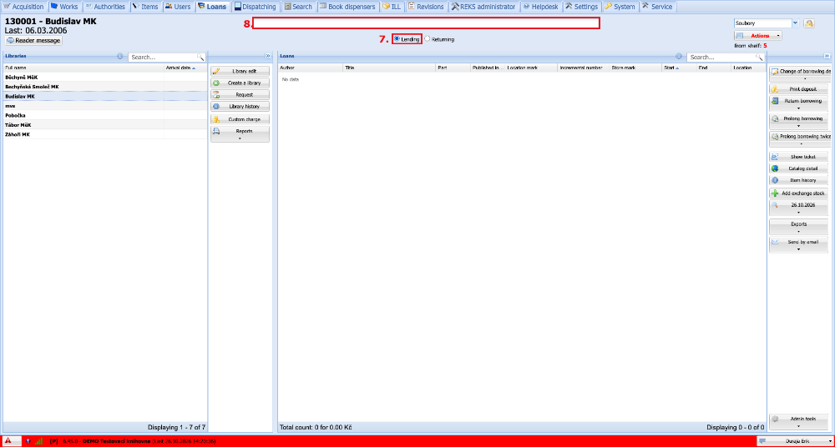Select the Bechyňská Smoleč MK row
Screen dimensions: 835x447
[105, 87]
